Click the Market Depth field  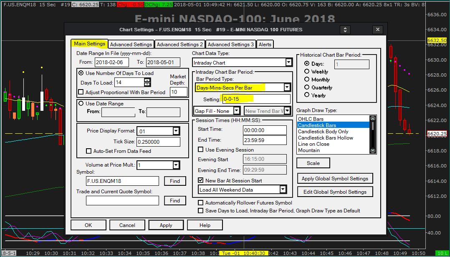click(179, 92)
